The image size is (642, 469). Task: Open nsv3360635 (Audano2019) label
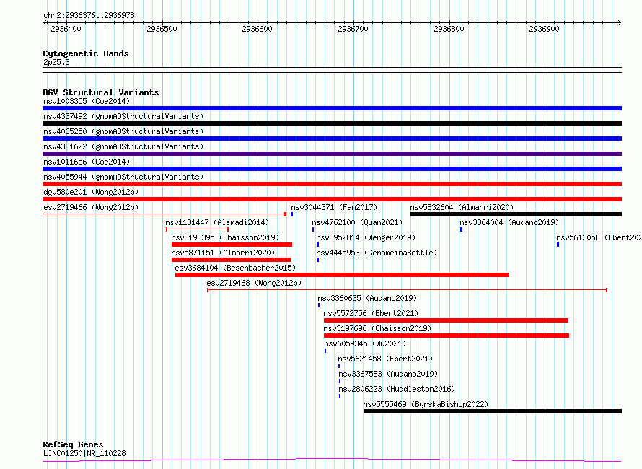pyautogui.click(x=367, y=298)
